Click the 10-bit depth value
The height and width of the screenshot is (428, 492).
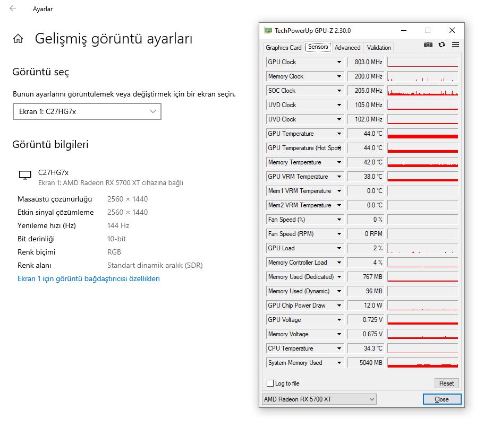(116, 239)
